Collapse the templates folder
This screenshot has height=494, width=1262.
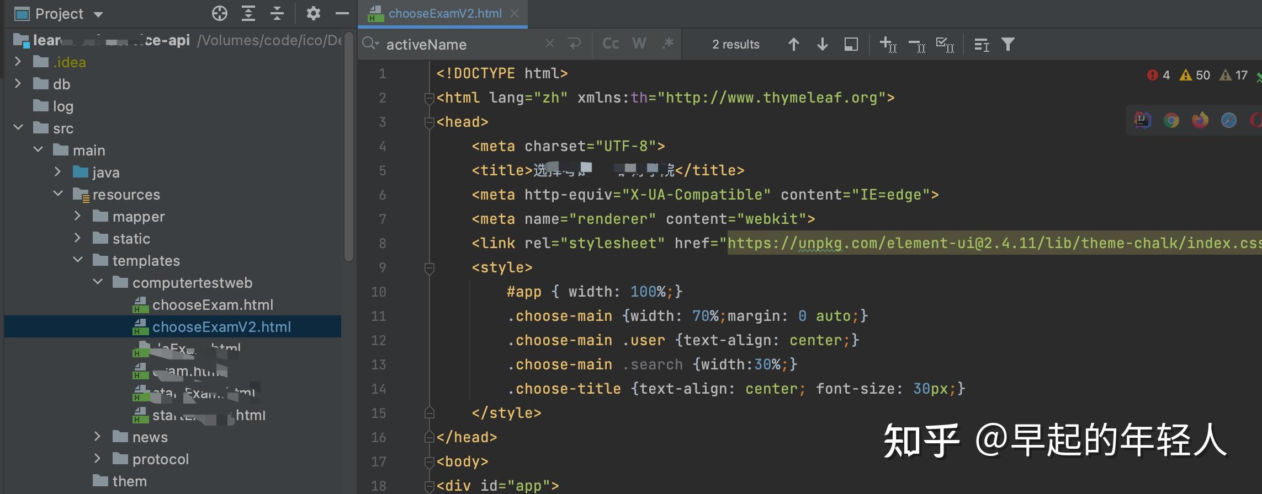coord(78,260)
